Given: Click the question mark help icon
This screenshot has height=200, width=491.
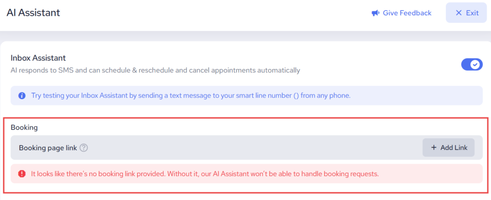Looking at the screenshot, I should (84, 148).
